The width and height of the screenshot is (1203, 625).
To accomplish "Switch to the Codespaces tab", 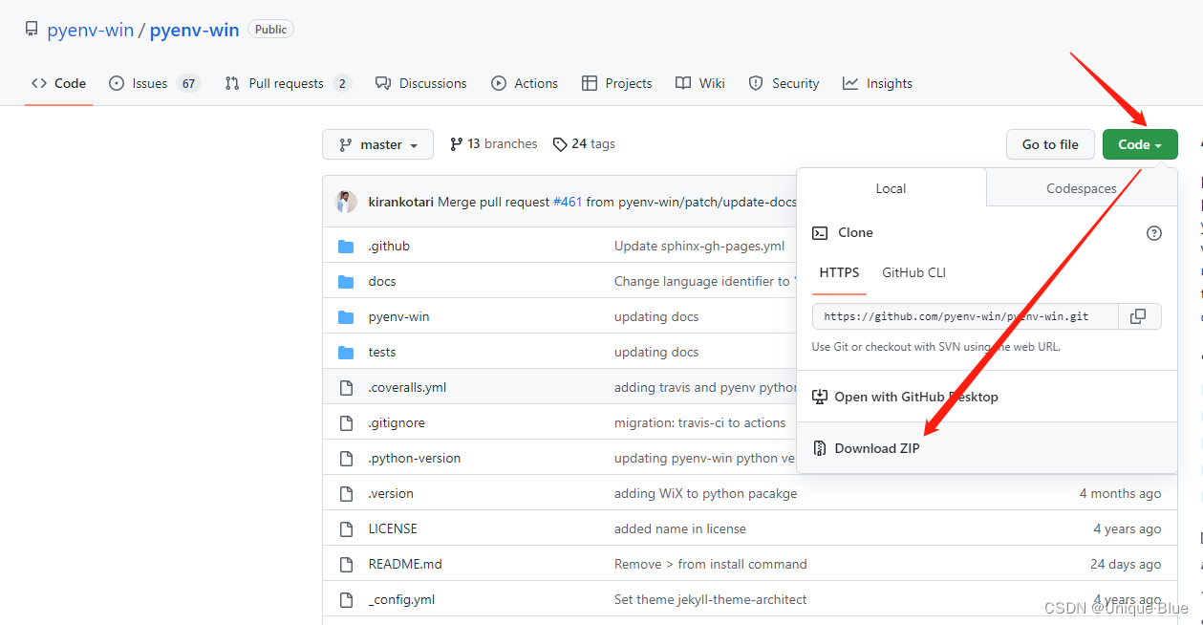I will tap(1081, 188).
